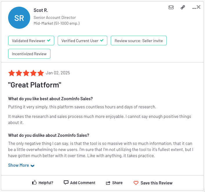Screen dimensions: 205x192
Task: Click Mid-Market (51-1000 emp.) text
Action: tap(57, 23)
